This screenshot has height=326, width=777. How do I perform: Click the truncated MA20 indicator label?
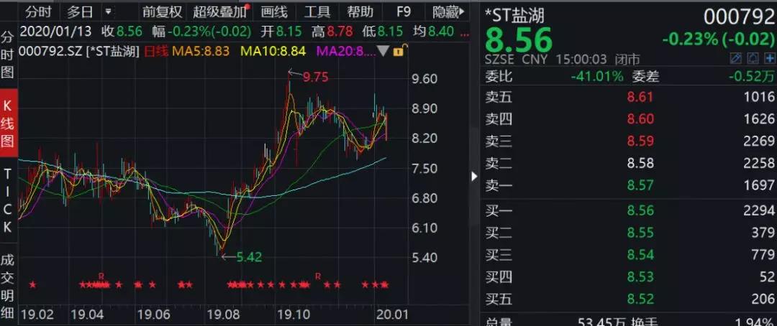(x=346, y=50)
